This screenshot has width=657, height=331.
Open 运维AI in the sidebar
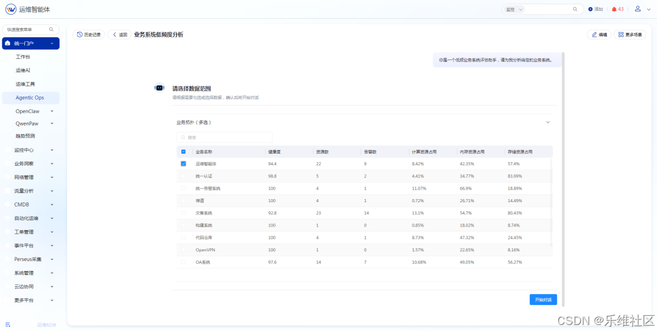click(x=23, y=70)
